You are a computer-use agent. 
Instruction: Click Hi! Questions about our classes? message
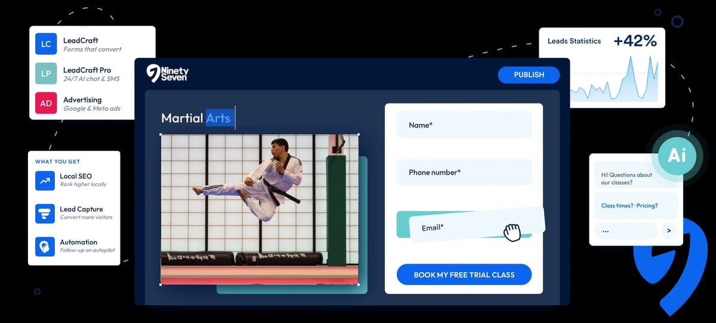tap(626, 179)
